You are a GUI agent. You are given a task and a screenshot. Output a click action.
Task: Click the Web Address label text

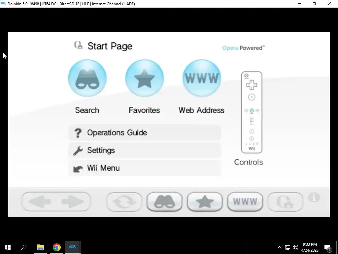(202, 110)
